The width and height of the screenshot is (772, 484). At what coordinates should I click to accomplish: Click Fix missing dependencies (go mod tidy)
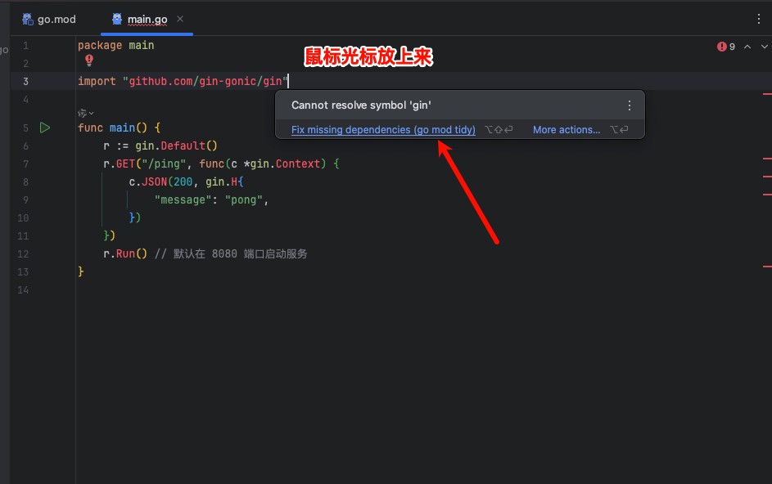coord(383,130)
